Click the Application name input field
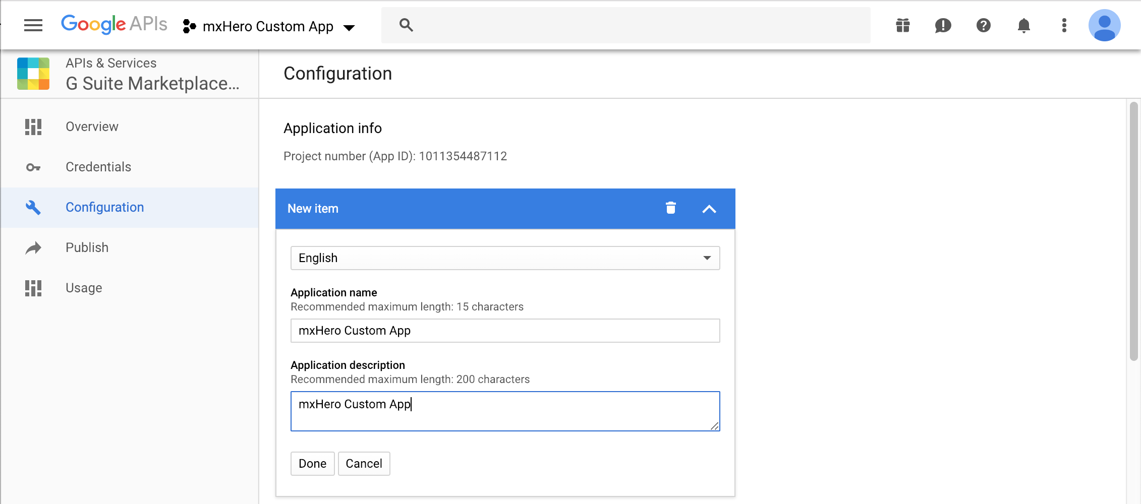1141x504 pixels. [505, 331]
